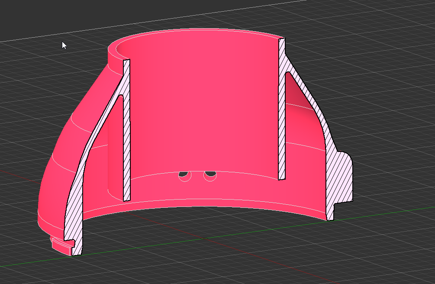435x284 pixels.
Task: Select the shaded inner shell surface on right
Action: (303, 130)
